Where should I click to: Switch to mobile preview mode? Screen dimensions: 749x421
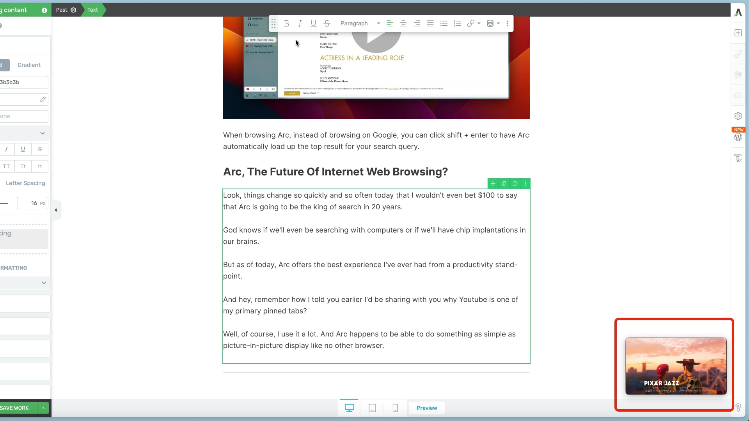point(395,408)
